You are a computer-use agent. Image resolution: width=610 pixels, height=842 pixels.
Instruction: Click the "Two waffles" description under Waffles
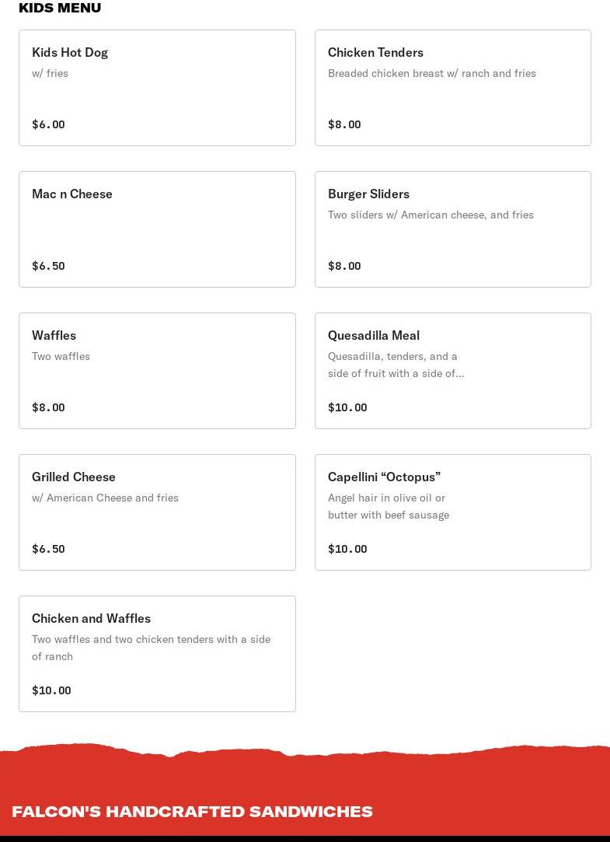[61, 356]
